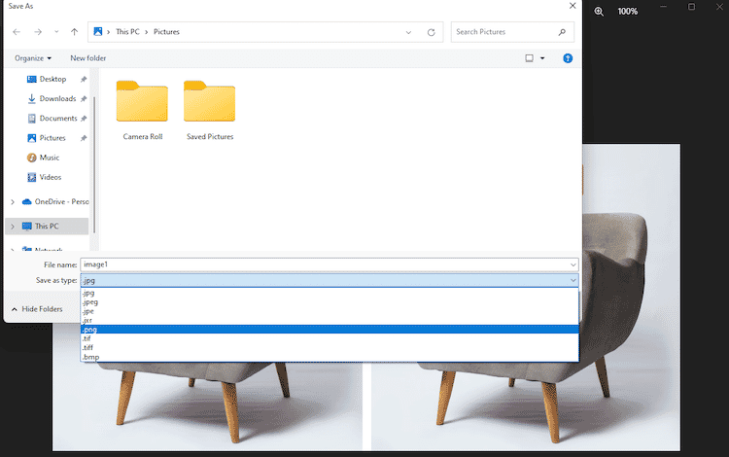Expand the address bar history dropdown
729x457 pixels.
point(409,32)
